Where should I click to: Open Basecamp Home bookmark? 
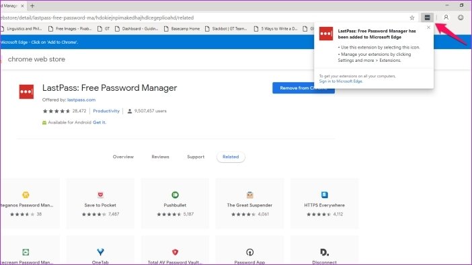[182, 29]
